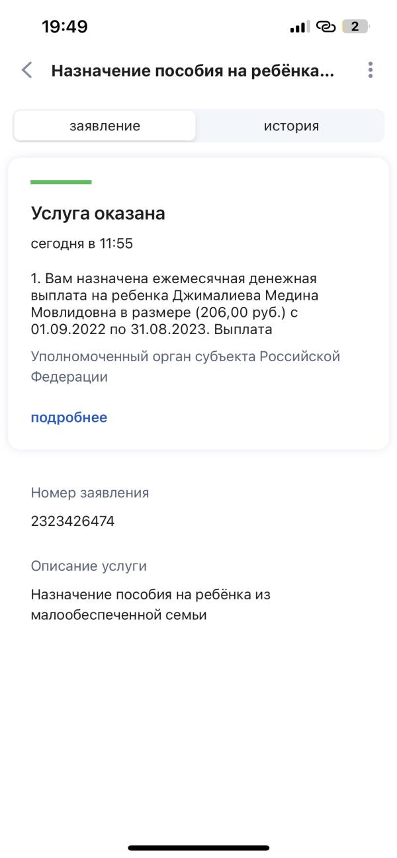Screen dimensions: 397x858
Task: Tap "Уполномоченный орган субъекта Российской Федерации" text
Action: pyautogui.click(x=185, y=366)
